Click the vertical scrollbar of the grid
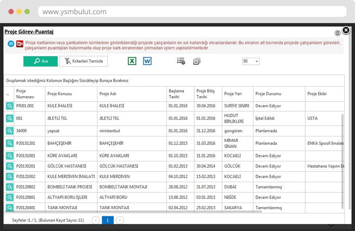 point(342,160)
